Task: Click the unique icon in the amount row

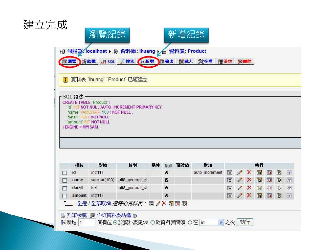Action: (x=269, y=196)
